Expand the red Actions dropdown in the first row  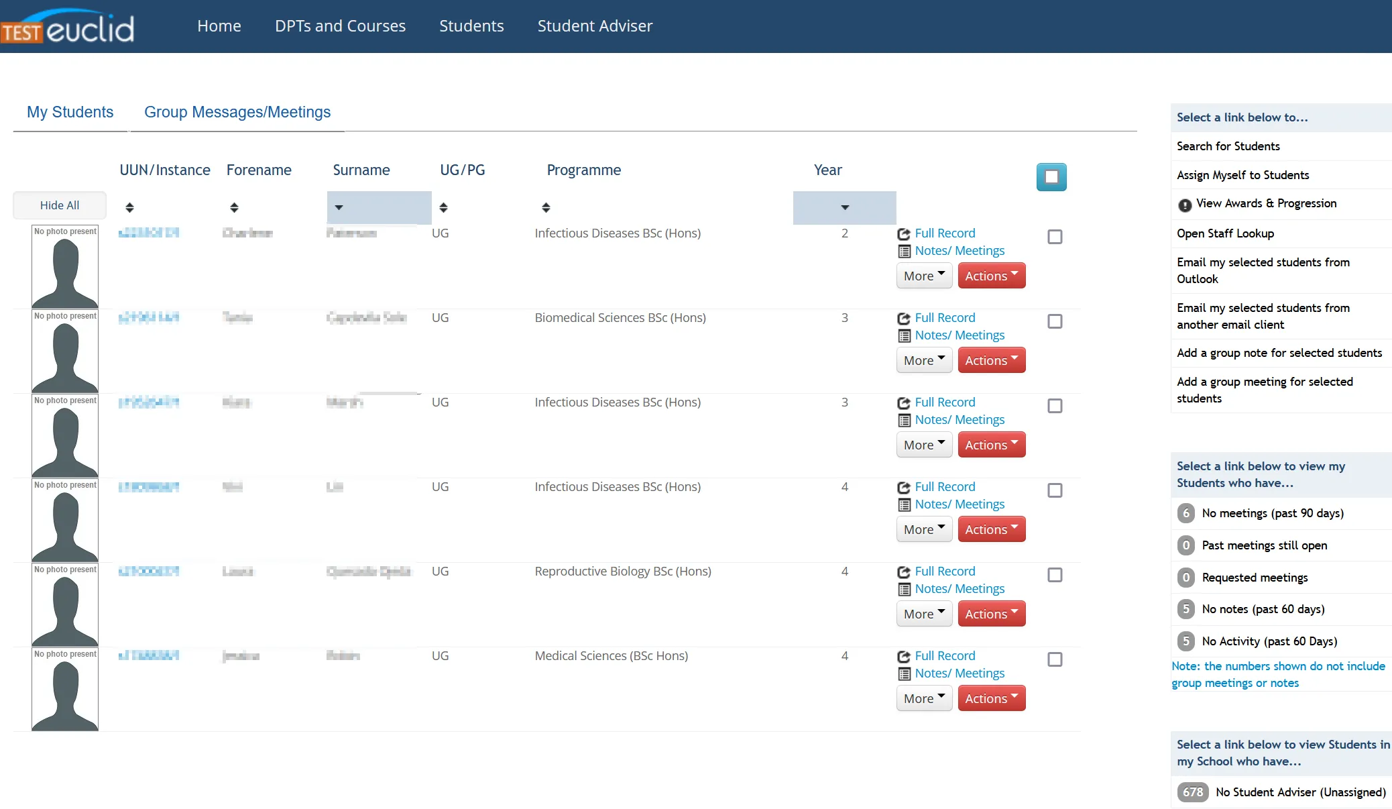(991, 276)
